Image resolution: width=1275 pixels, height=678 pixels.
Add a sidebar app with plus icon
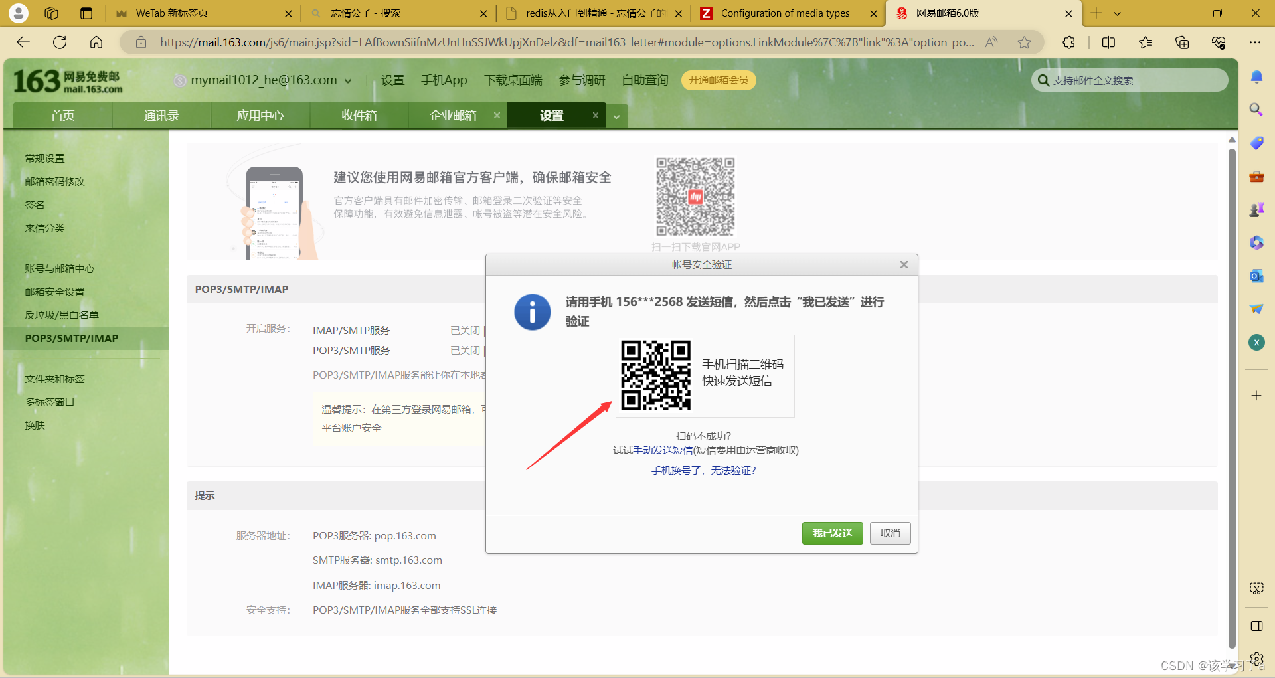tap(1256, 396)
